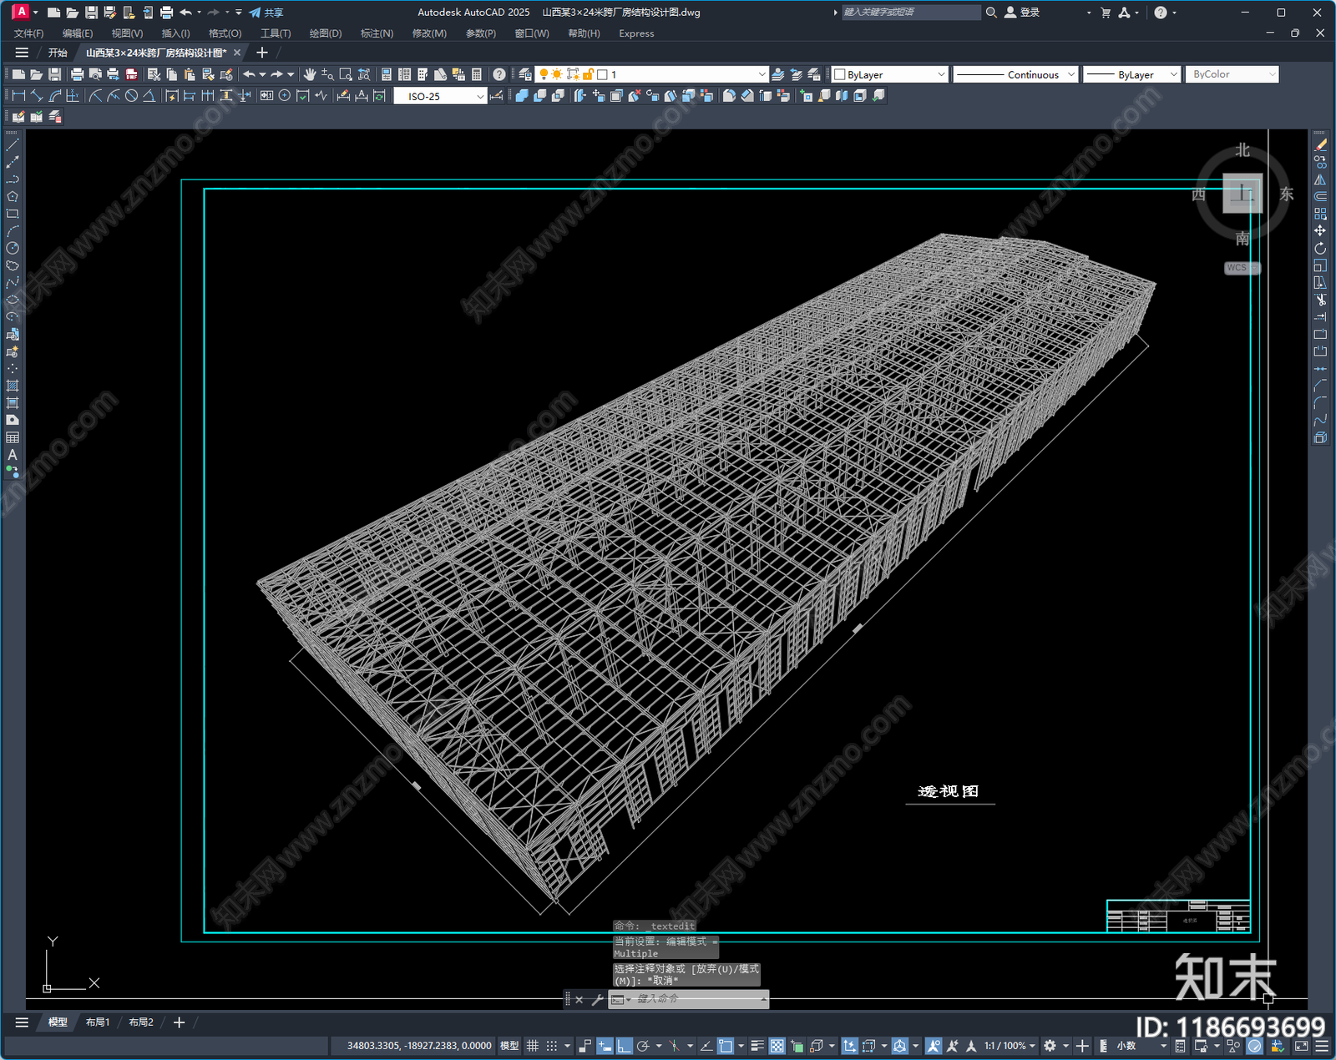Toggle polar tracking in status bar
This screenshot has height=1060, width=1336.
click(643, 1046)
